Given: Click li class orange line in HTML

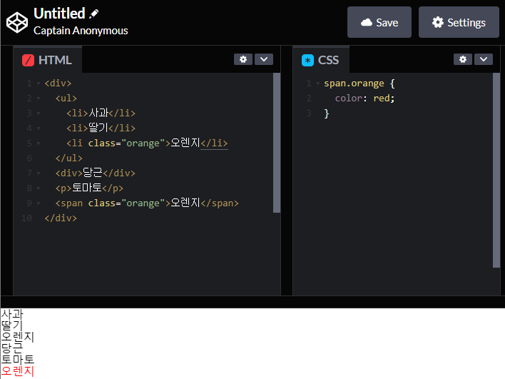Looking at the screenshot, I should (147, 143).
